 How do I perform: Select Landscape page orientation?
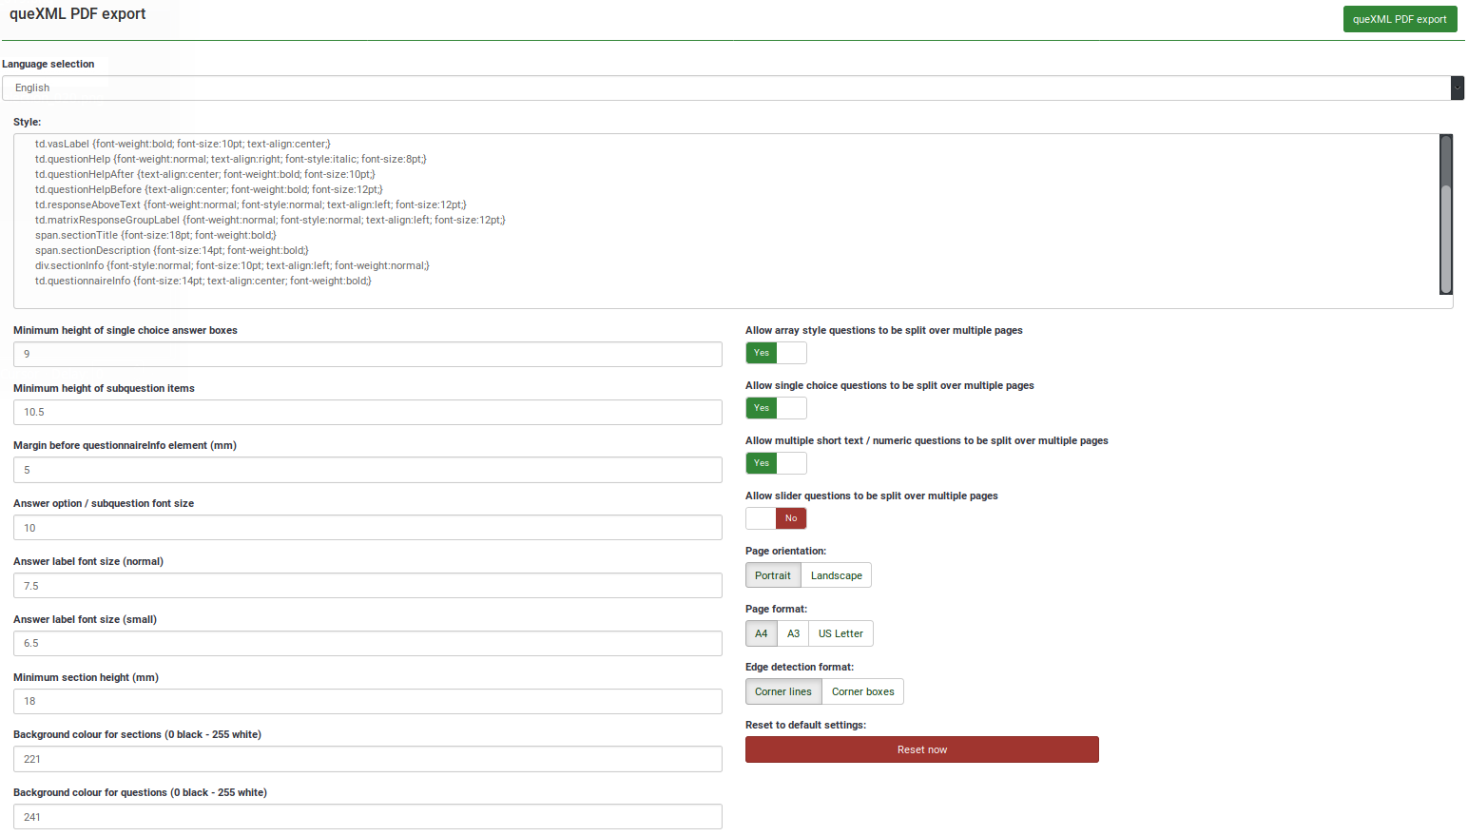point(836,575)
